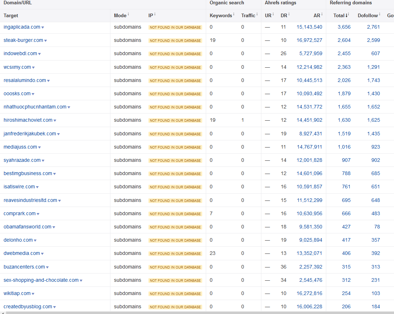Expand wikitiap.com dropdown caret
Screen dimensions: 394x314
click(x=33, y=294)
